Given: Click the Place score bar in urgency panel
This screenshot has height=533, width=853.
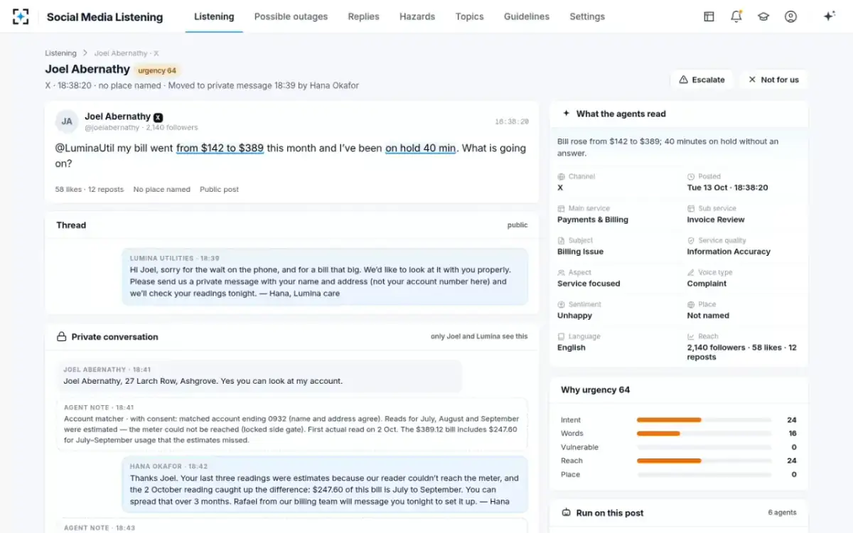Looking at the screenshot, I should 704,474.
